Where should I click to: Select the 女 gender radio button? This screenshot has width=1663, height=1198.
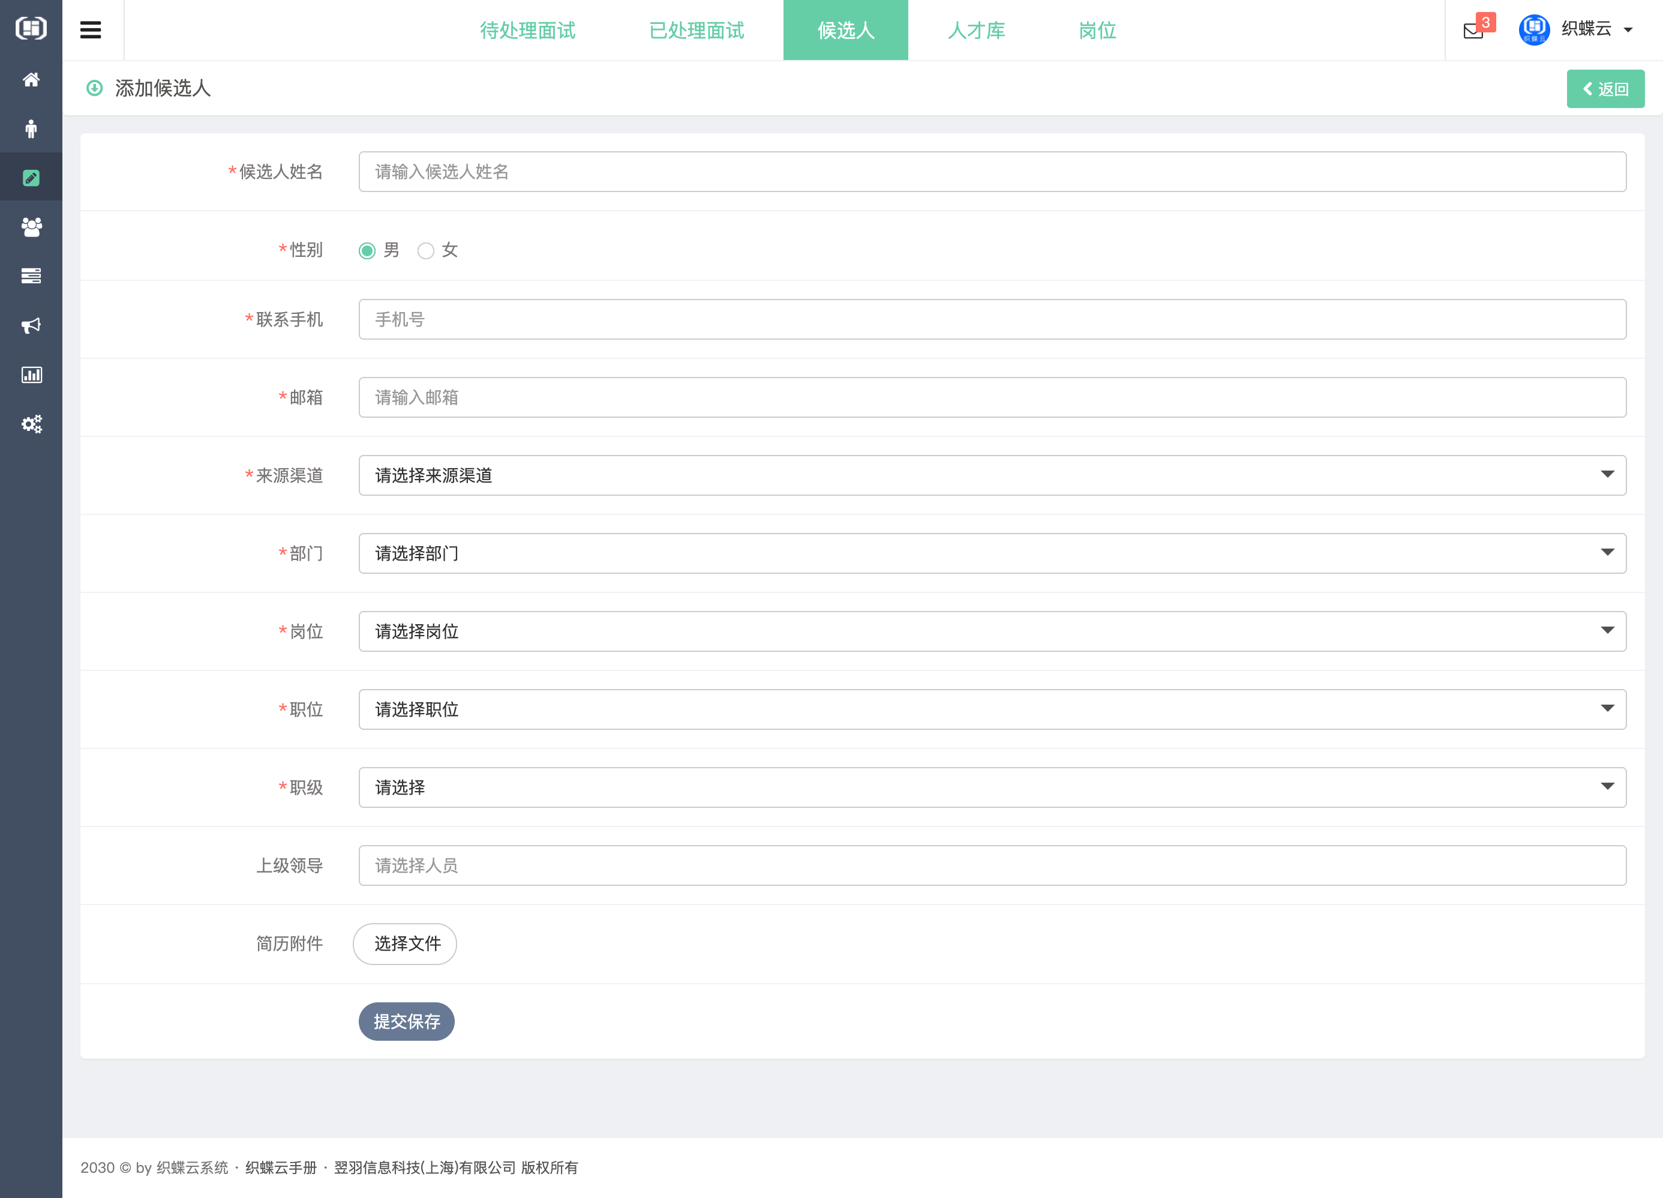426,250
